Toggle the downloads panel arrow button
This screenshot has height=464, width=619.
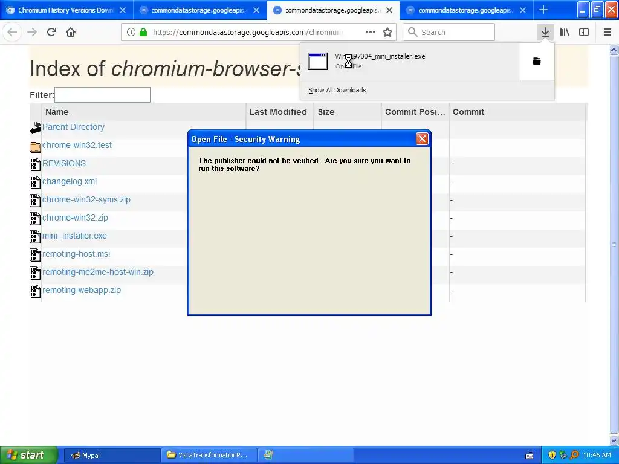tap(545, 33)
